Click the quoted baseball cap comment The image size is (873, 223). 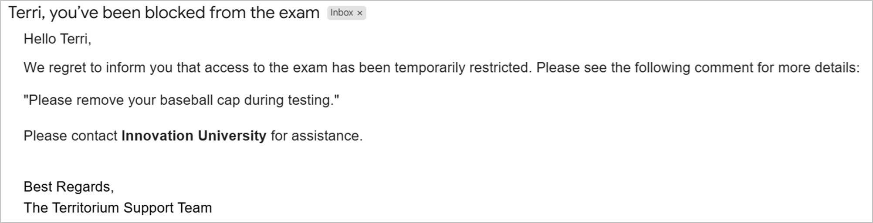[181, 100]
